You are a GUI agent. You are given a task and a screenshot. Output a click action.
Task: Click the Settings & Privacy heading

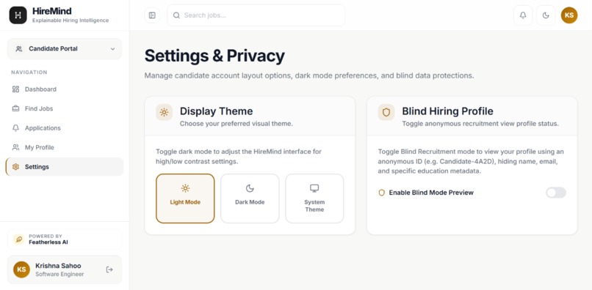(x=214, y=56)
